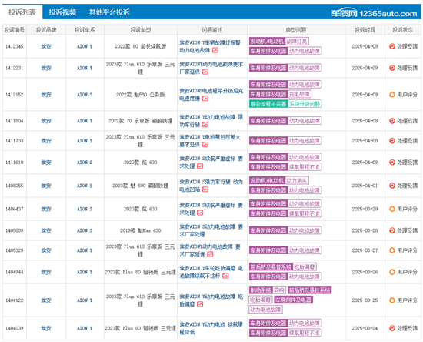Open AION Y series link in row 1404039
This screenshot has width=423, height=342.
coord(85,328)
